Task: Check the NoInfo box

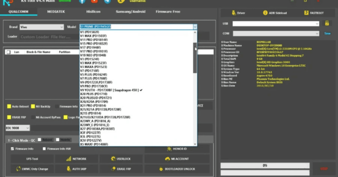Action: [x=57, y=140]
